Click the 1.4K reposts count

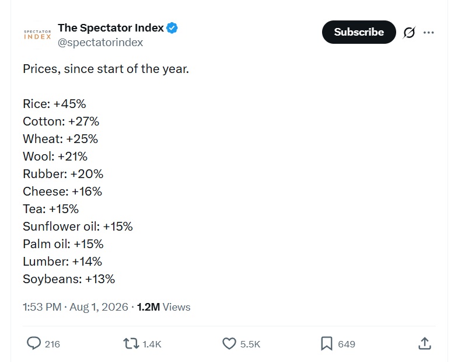pos(152,344)
